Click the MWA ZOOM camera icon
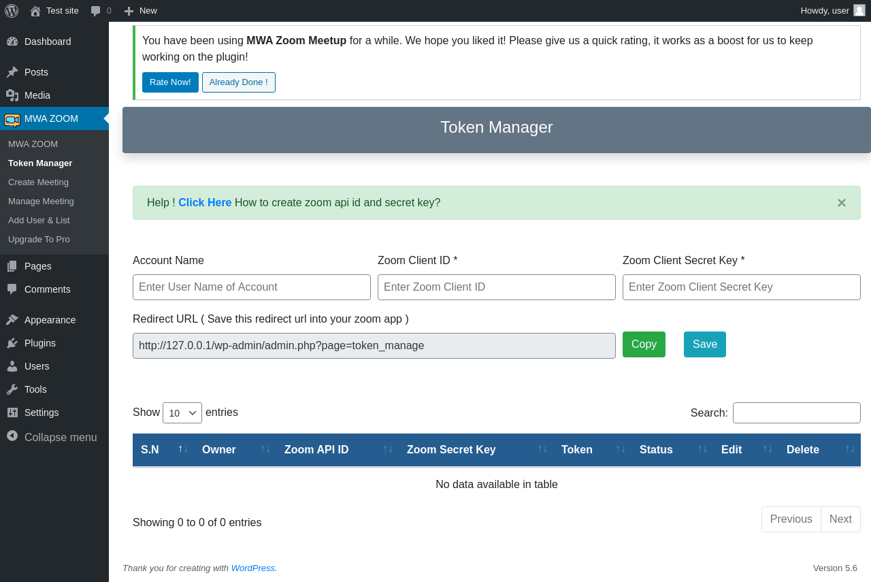The image size is (871, 582). (x=12, y=120)
